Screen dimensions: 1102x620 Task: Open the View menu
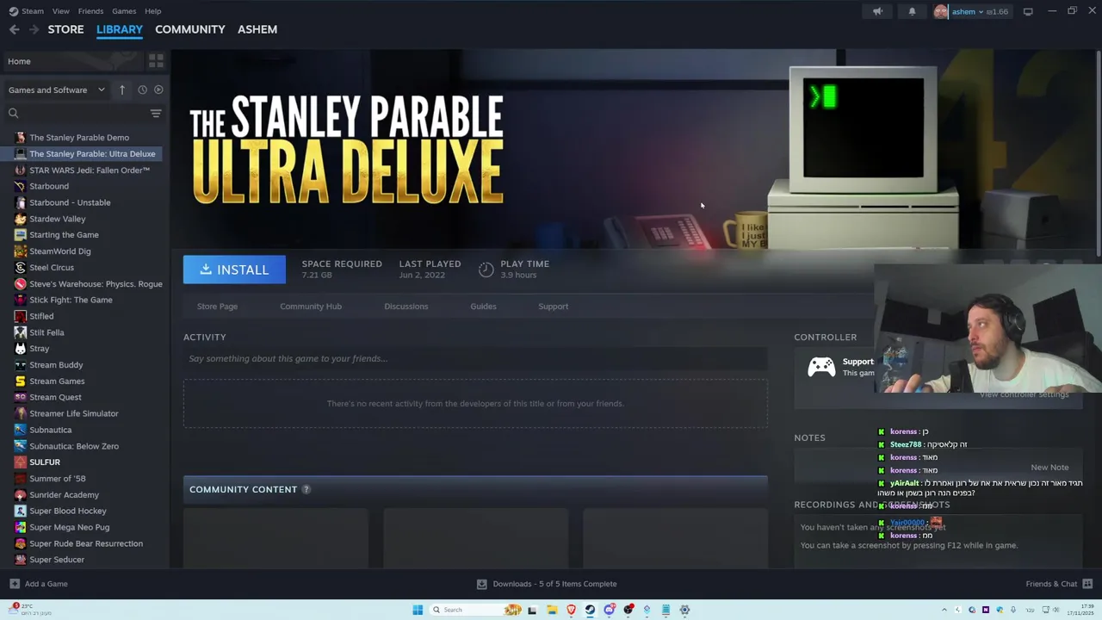click(x=60, y=11)
